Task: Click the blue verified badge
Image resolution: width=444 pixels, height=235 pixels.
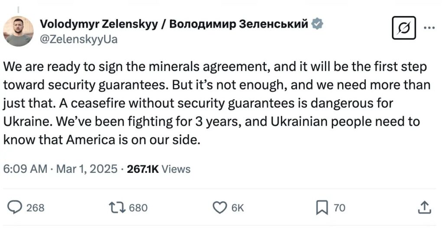Action: pyautogui.click(x=317, y=24)
